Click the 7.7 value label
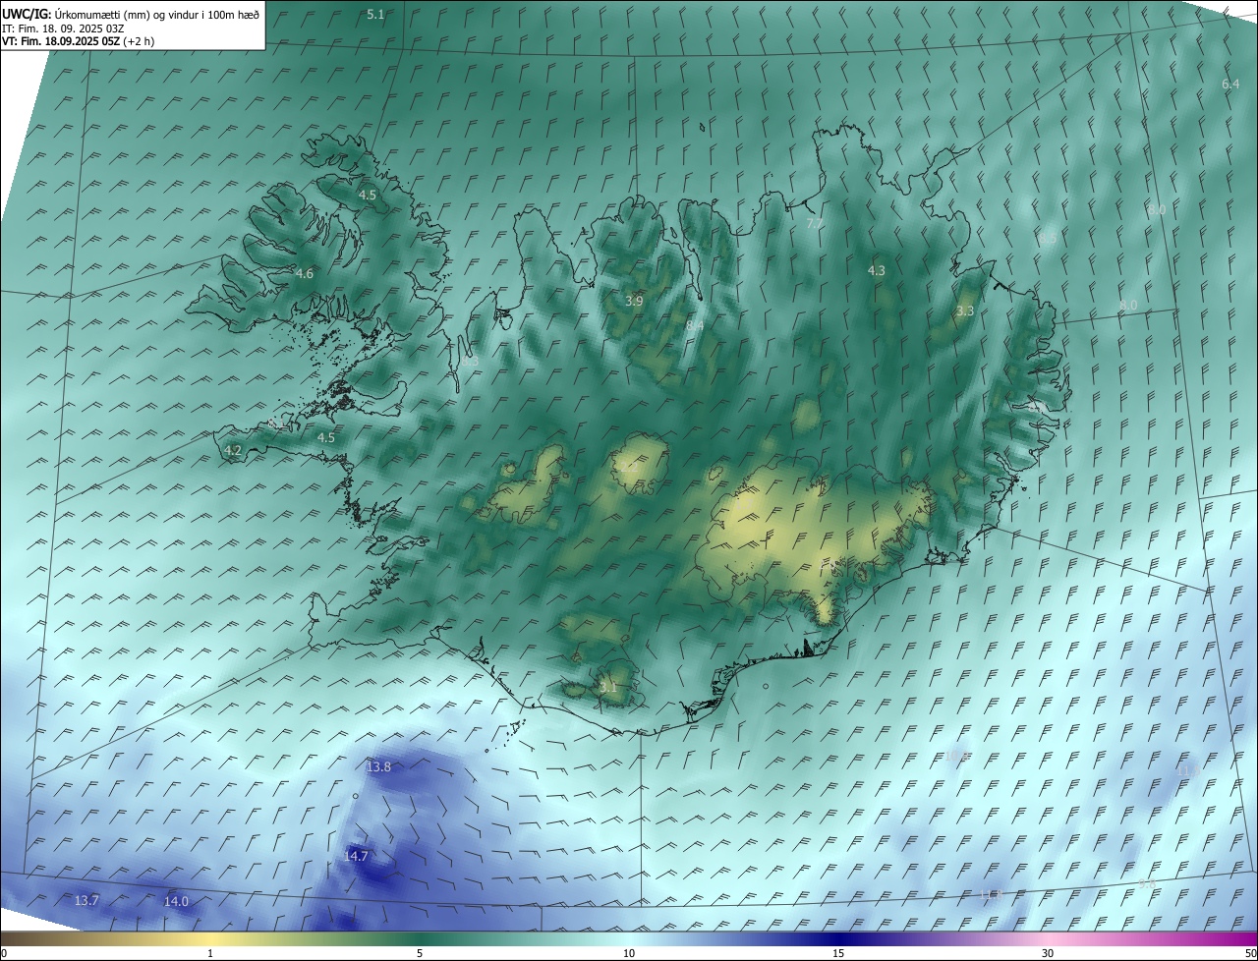Viewport: 1258px width, 961px height. (x=815, y=224)
